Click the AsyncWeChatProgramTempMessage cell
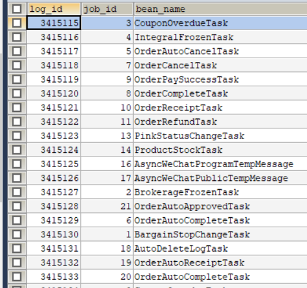Viewport: 307px width, 288px height. pyautogui.click(x=220, y=164)
